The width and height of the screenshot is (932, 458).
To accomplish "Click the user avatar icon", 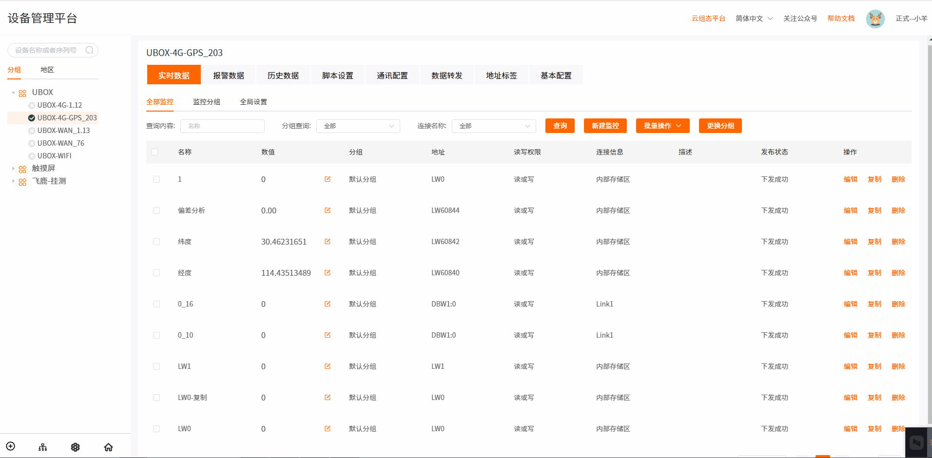I will 875,19.
